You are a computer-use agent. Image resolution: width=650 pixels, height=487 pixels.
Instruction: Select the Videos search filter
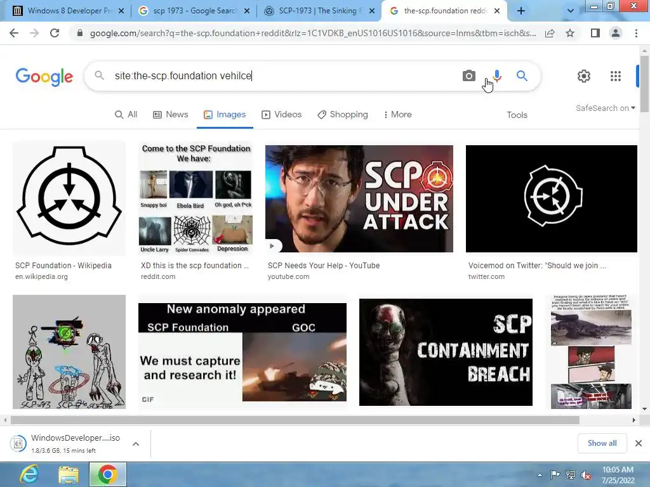pos(281,115)
